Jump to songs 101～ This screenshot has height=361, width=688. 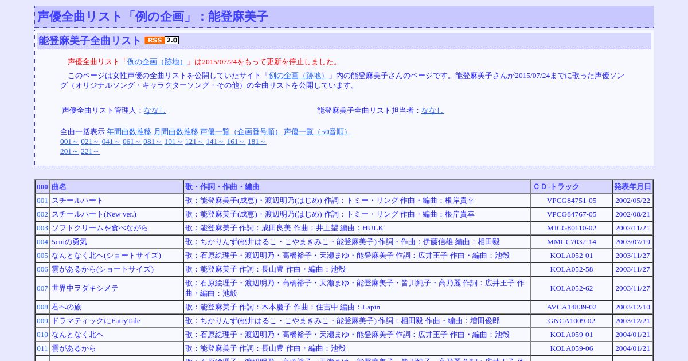point(174,142)
